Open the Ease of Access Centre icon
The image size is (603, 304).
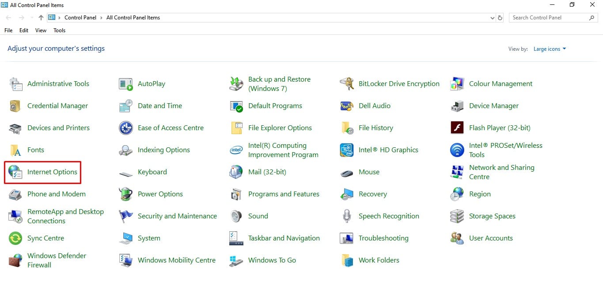[126, 128]
